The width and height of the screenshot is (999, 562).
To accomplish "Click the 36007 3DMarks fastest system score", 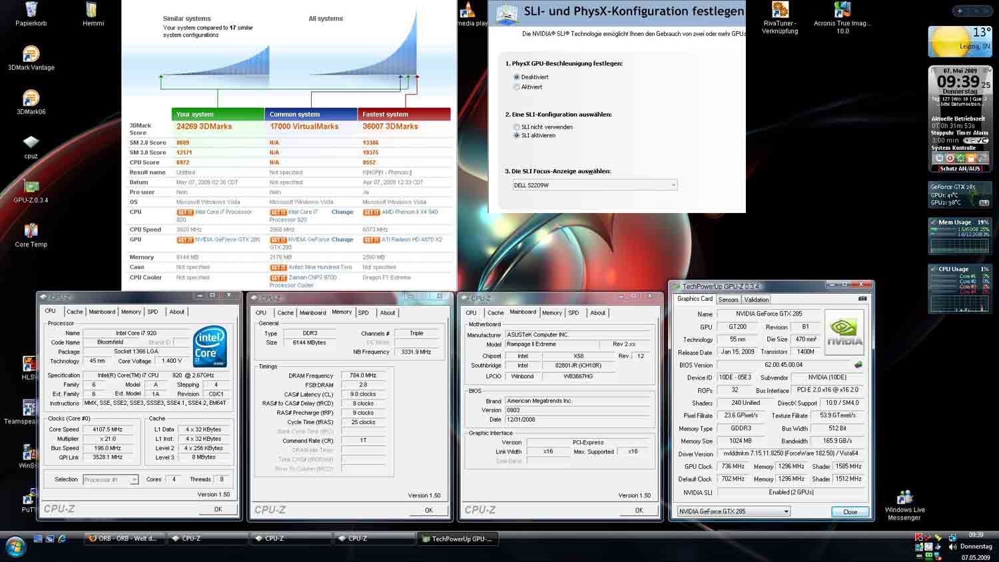I will [x=390, y=127].
